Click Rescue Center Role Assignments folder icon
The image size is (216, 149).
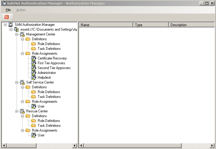tap(28, 130)
